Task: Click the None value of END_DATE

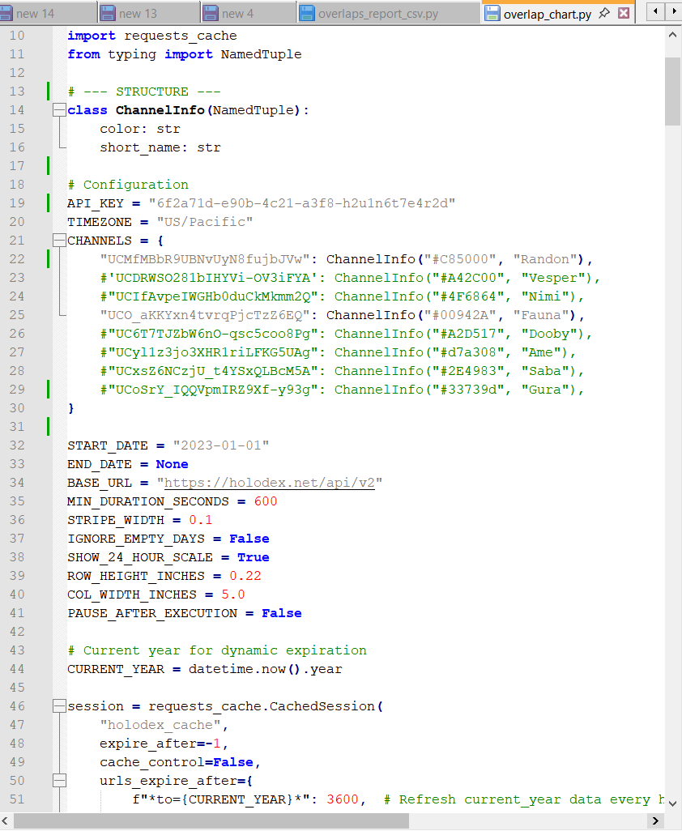Action: pos(173,464)
